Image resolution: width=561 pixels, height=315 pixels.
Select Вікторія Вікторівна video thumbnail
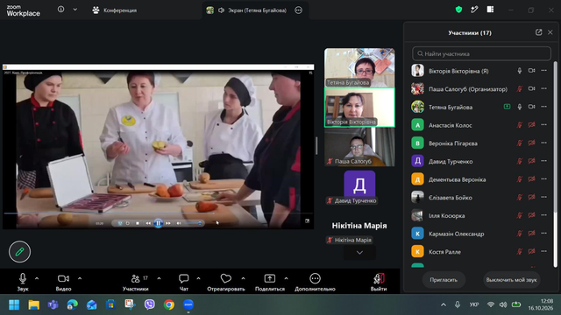click(359, 107)
